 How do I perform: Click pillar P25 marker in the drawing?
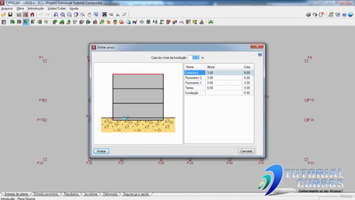click(x=45, y=159)
